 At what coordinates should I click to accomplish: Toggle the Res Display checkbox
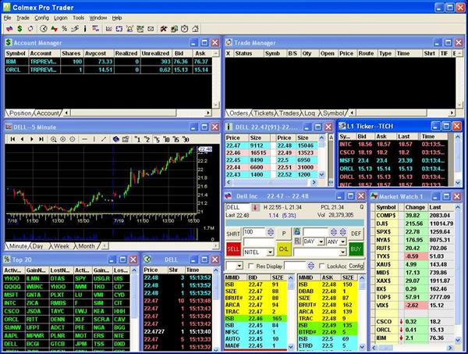[251, 266]
